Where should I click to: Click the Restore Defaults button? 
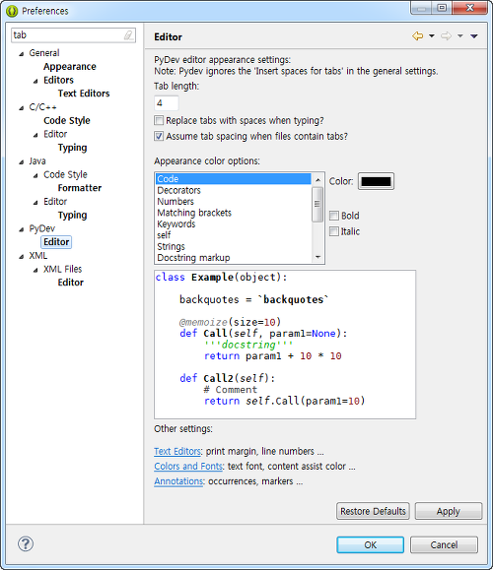coord(373,511)
